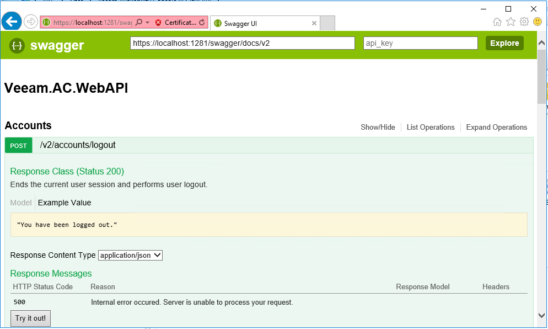The image size is (548, 329).
Task: Click the search magnifier icon in address bar
Action: click(139, 23)
